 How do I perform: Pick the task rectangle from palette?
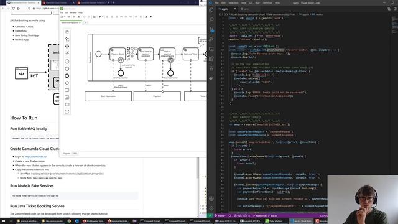67,90
